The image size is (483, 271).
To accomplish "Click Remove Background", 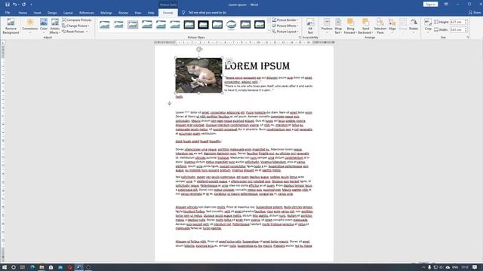I will [11, 26].
